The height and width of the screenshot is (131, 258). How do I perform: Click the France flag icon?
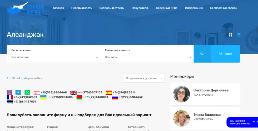[10, 97]
